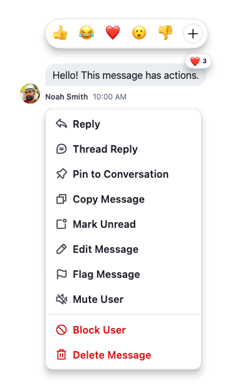Choose Edit Message option

(x=123, y=249)
